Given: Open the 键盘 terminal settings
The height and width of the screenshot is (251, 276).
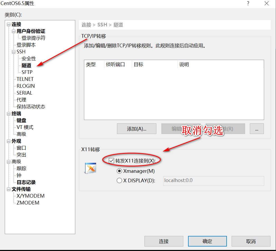Looking at the screenshot, I should (x=21, y=120).
